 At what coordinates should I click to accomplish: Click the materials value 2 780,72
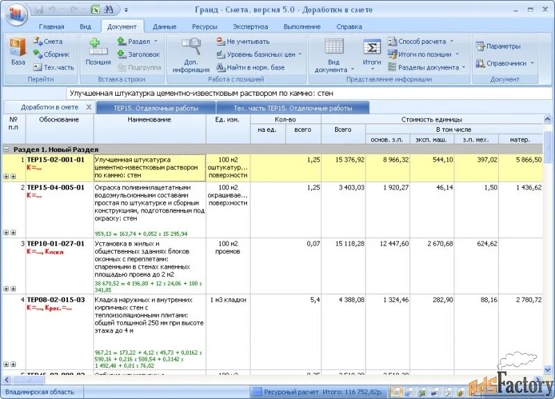(529, 300)
